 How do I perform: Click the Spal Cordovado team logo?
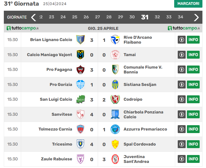point(115,144)
